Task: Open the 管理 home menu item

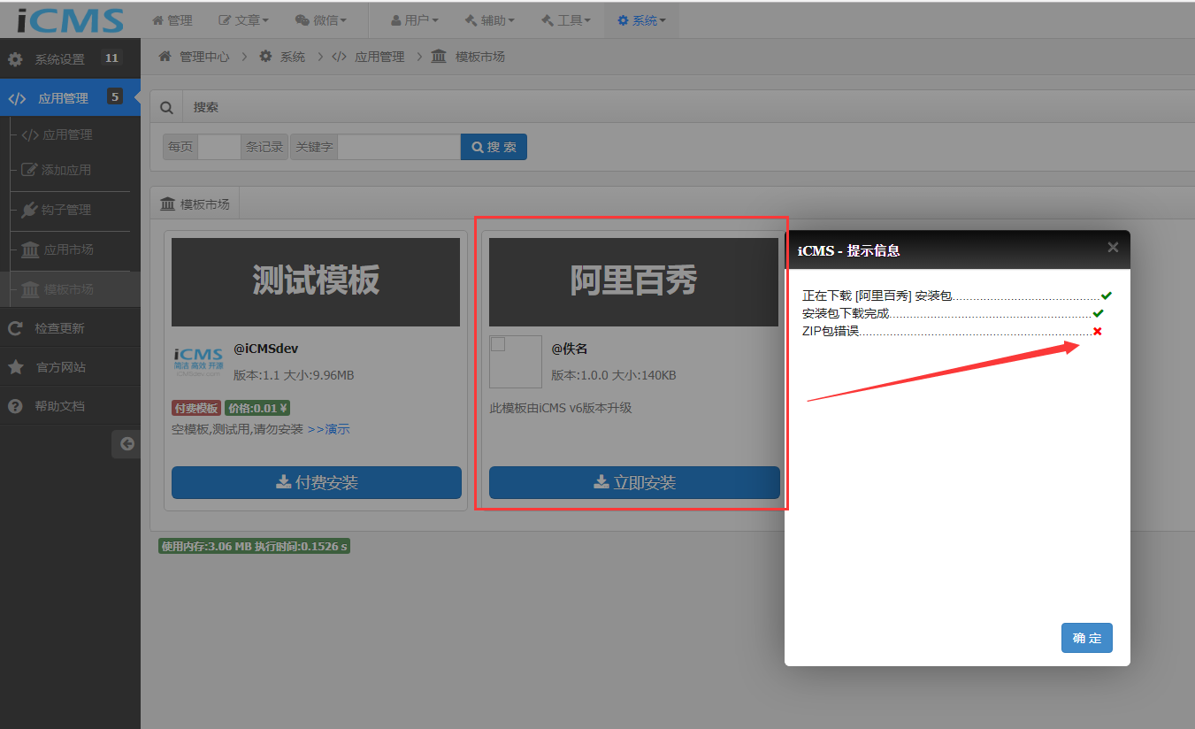Action: tap(172, 20)
